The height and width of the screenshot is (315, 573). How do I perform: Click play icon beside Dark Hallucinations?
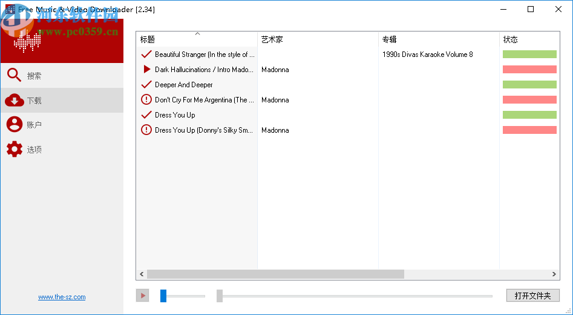coord(146,69)
